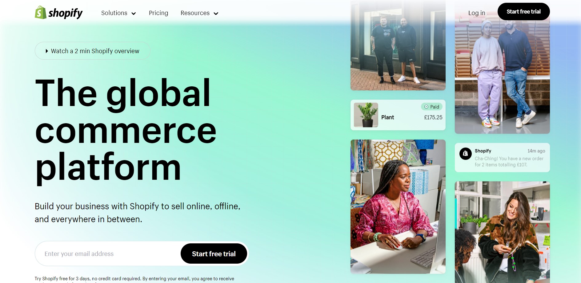Open the Cha-Ching new order notification

[x=502, y=158]
